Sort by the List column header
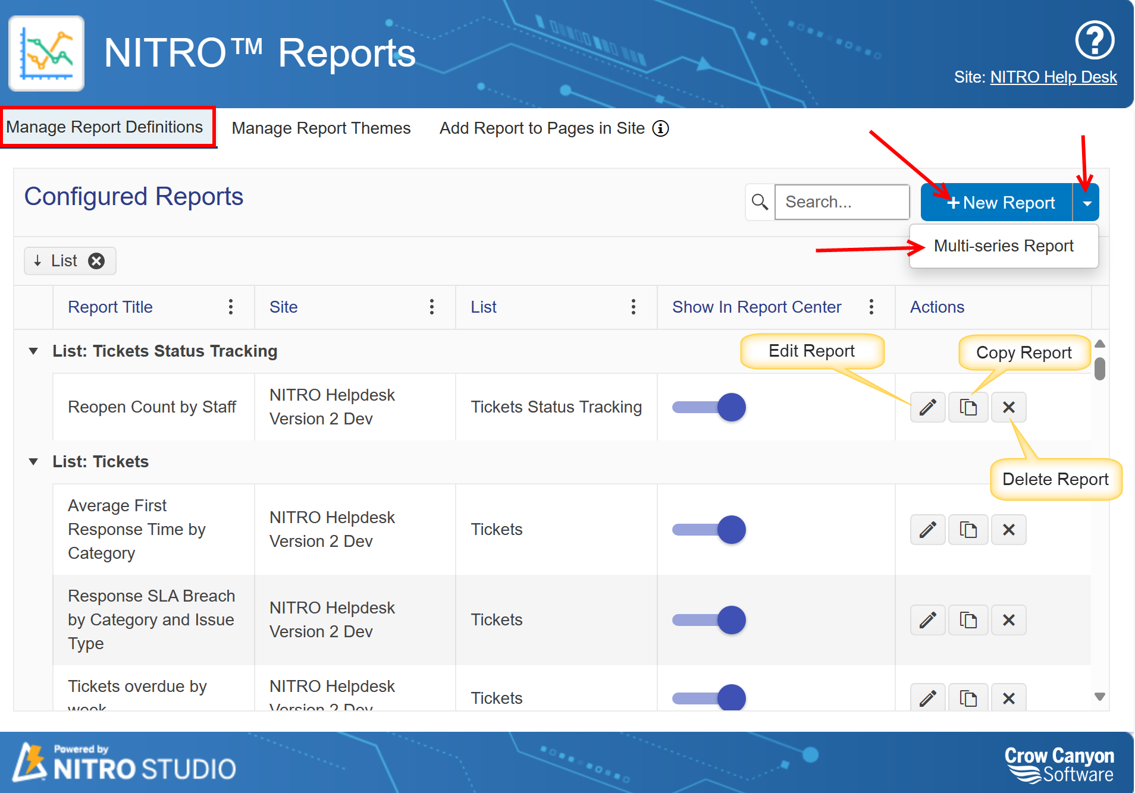The width and height of the screenshot is (1135, 793). [484, 307]
